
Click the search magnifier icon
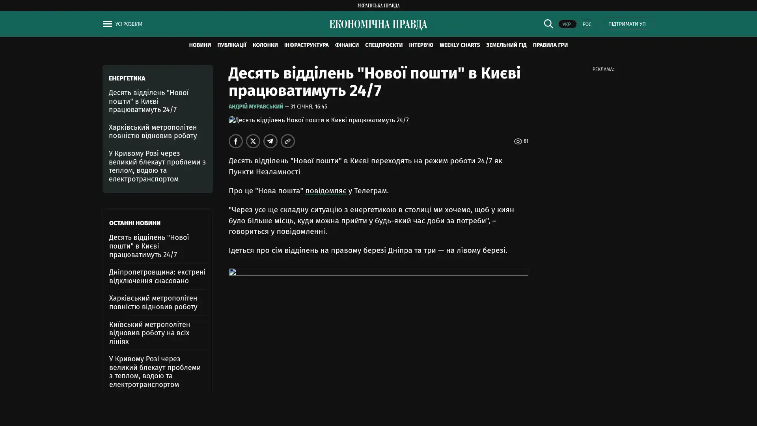click(548, 24)
